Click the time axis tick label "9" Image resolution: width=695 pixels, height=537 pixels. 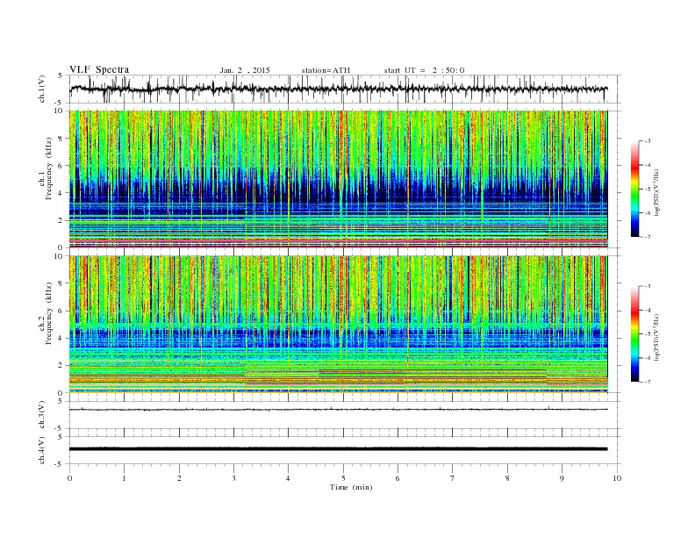pos(562,478)
